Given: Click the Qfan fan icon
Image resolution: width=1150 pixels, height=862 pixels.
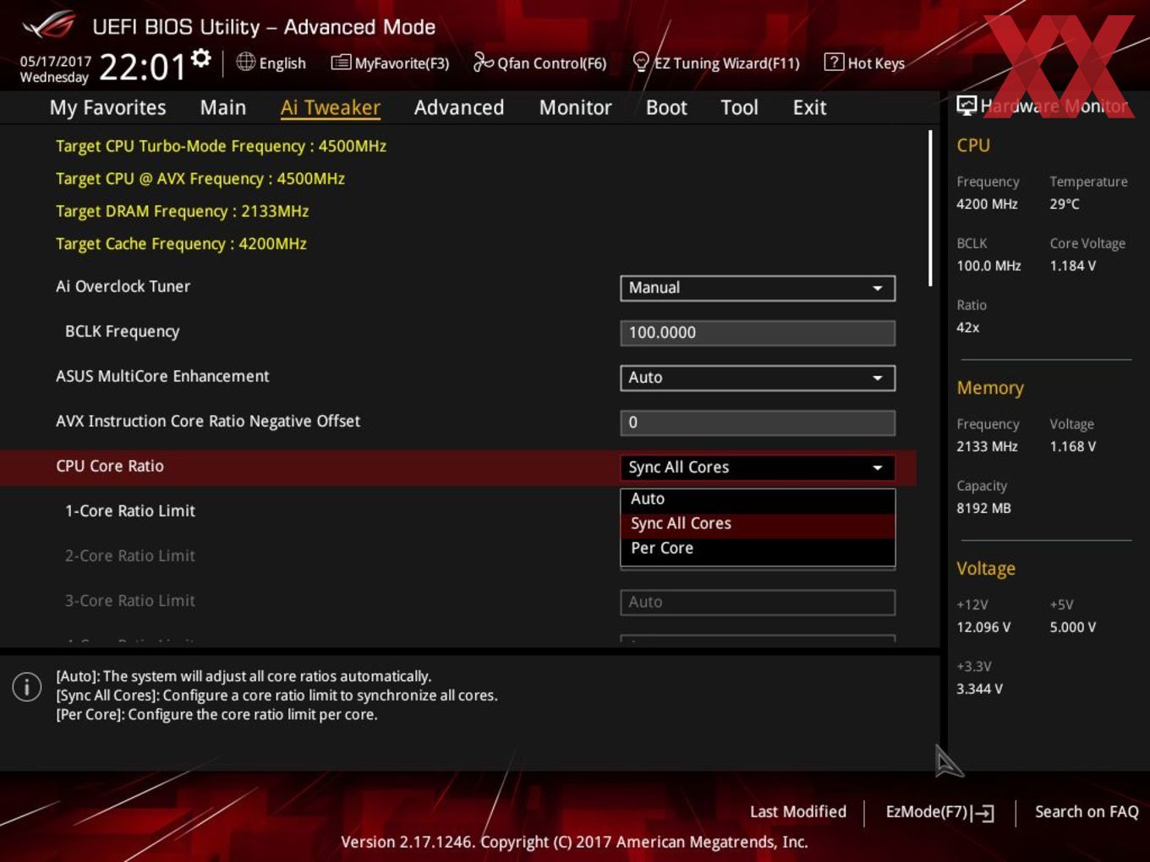Looking at the screenshot, I should tap(483, 62).
